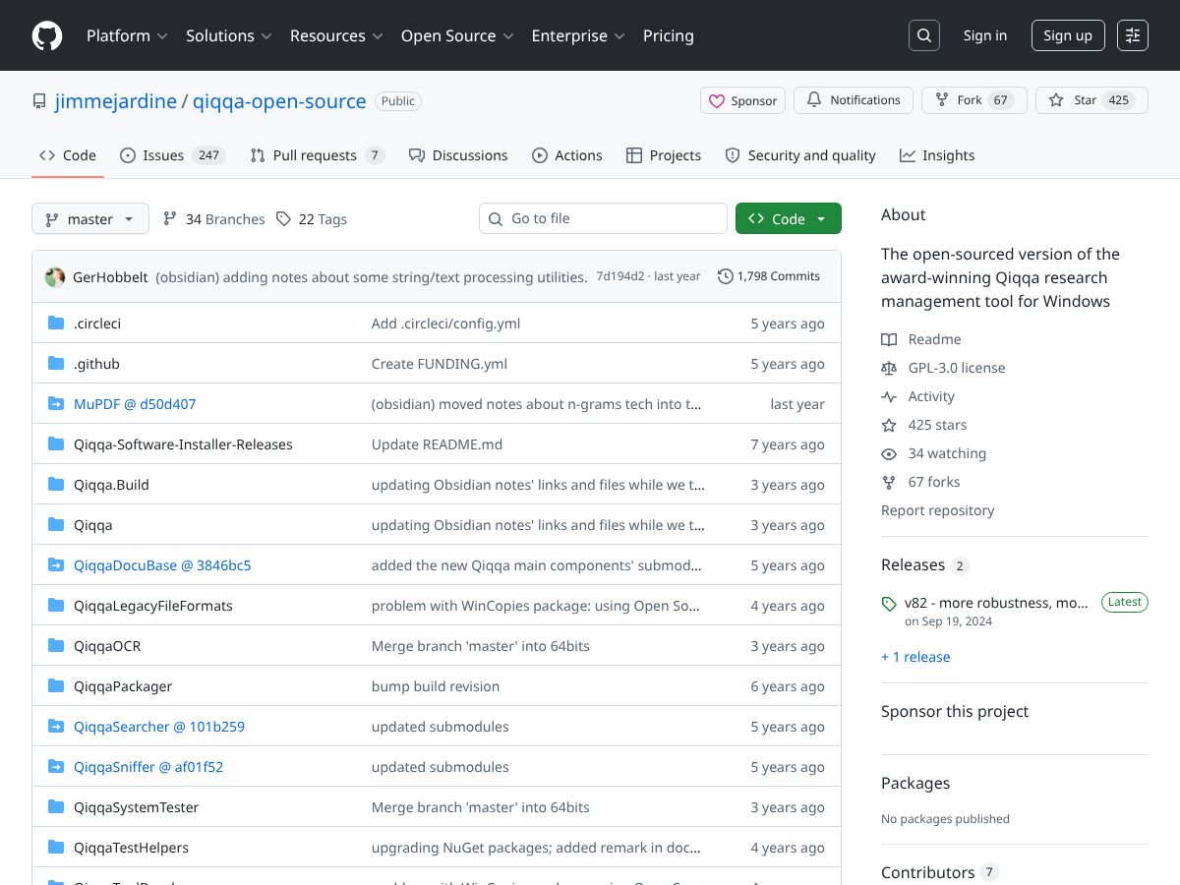1180x885 pixels.
Task: Open the Open Source dropdown
Action: tap(457, 35)
